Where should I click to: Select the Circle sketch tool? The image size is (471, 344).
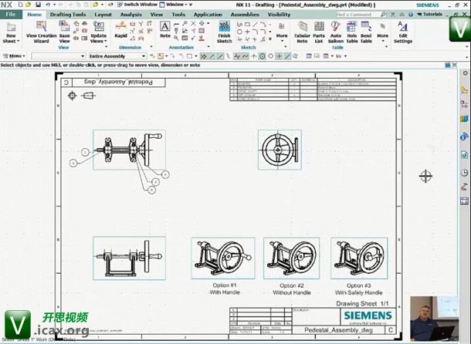click(239, 32)
